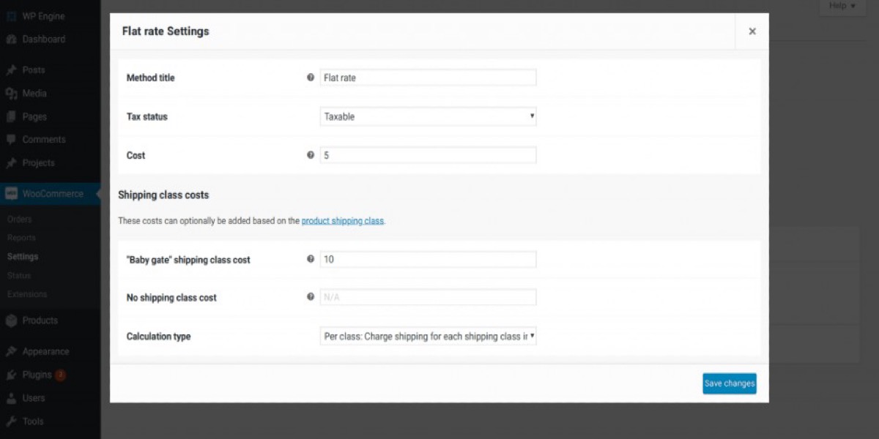
Task: Click the Products icon in sidebar
Action: coord(11,320)
